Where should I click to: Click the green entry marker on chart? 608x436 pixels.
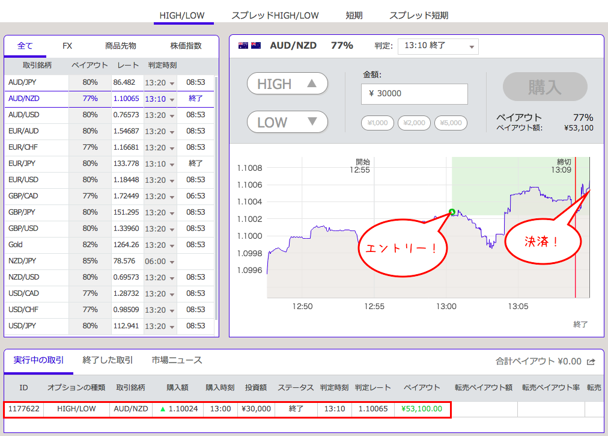pos(452,212)
